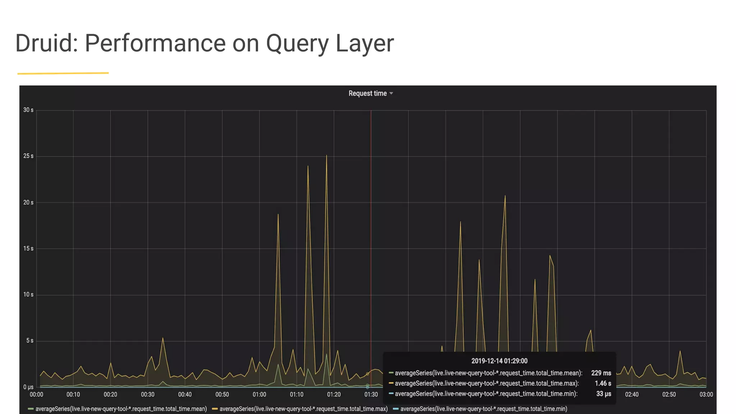Viewport: 736px width, 414px height.
Task: Click the 15 s y-axis label
Action: point(28,249)
